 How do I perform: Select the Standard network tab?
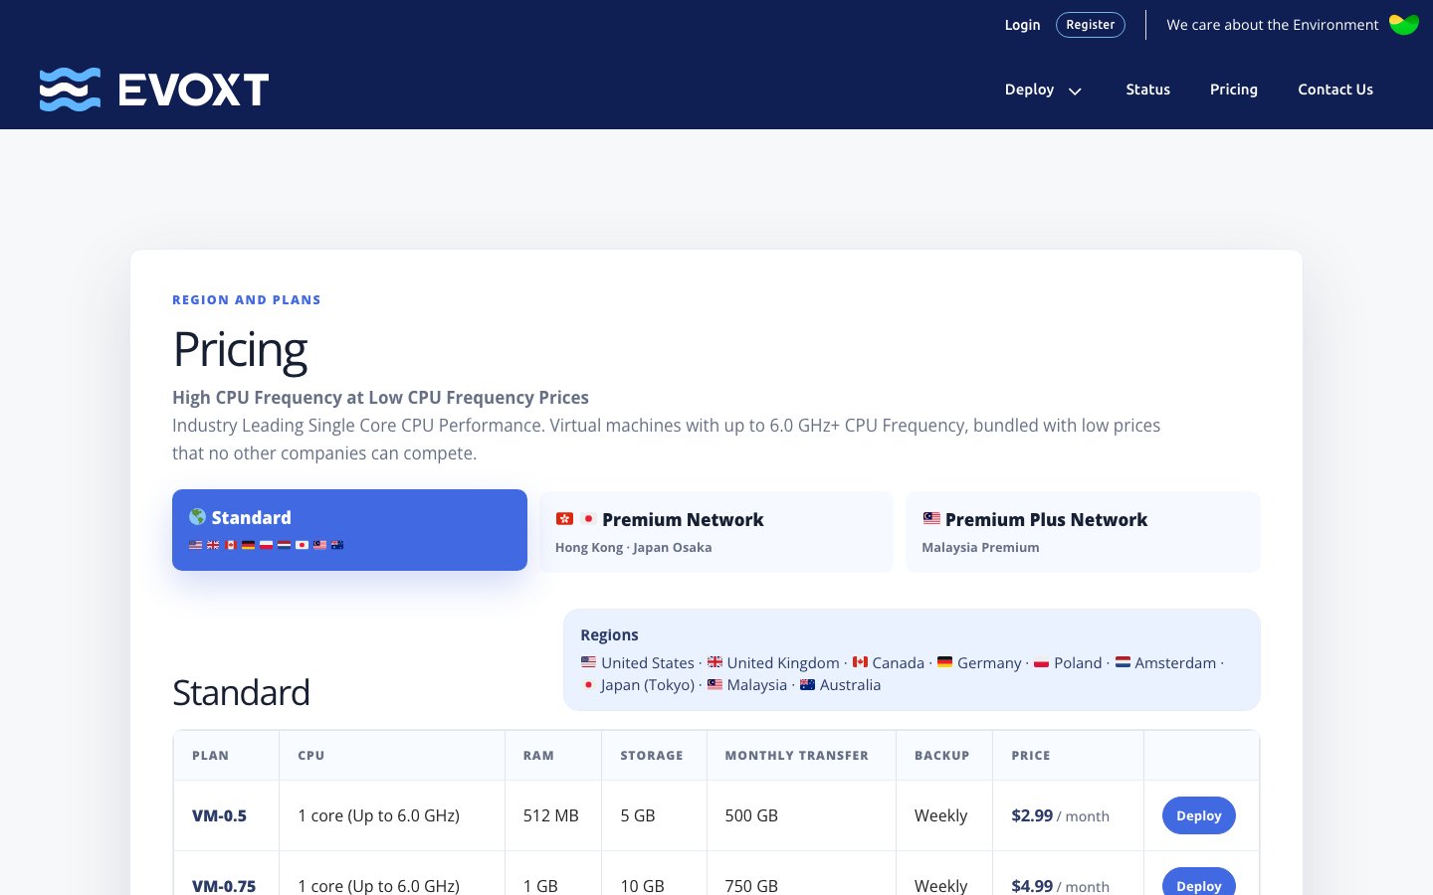349,530
